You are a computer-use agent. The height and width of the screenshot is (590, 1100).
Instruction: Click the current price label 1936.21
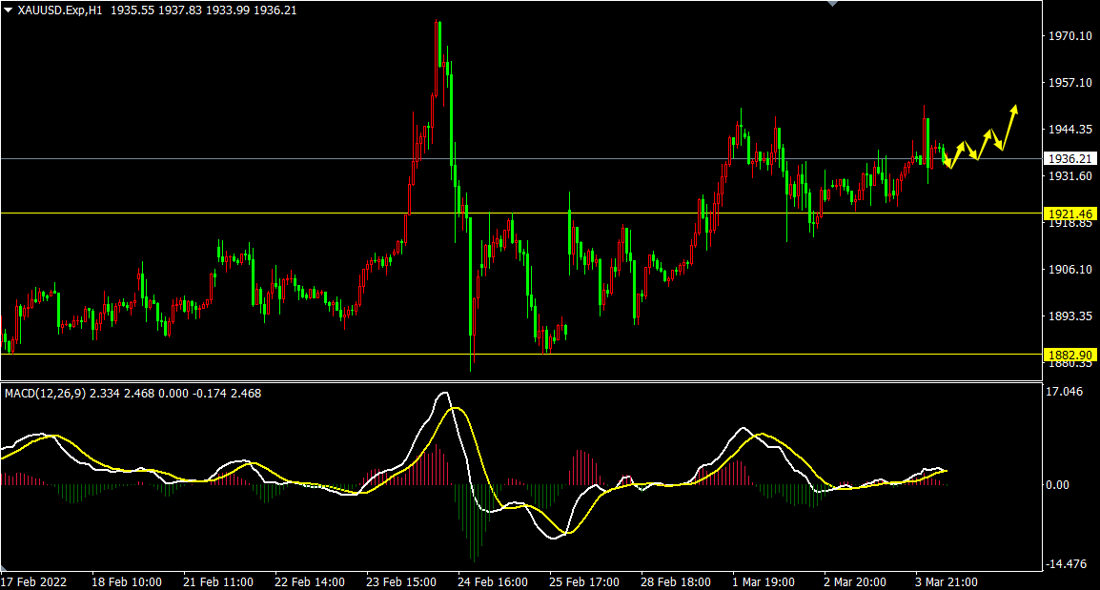coord(1069,159)
